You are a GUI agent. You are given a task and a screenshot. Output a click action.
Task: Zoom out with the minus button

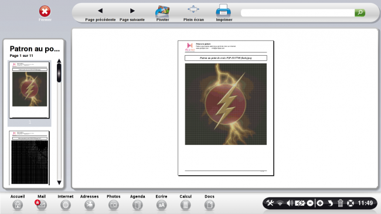pos(310,203)
